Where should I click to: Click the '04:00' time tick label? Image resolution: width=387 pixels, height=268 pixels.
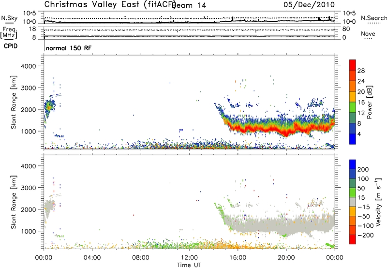pos(92,258)
